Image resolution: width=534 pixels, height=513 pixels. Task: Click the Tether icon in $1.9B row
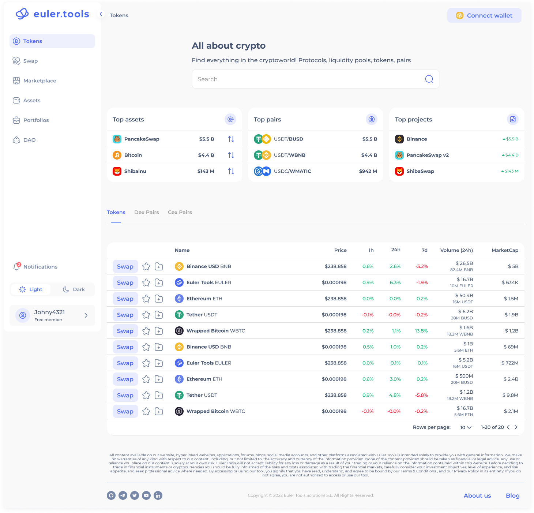tap(179, 315)
